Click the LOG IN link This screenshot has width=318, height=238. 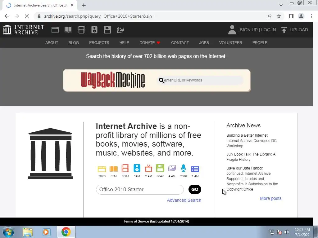[269, 30]
